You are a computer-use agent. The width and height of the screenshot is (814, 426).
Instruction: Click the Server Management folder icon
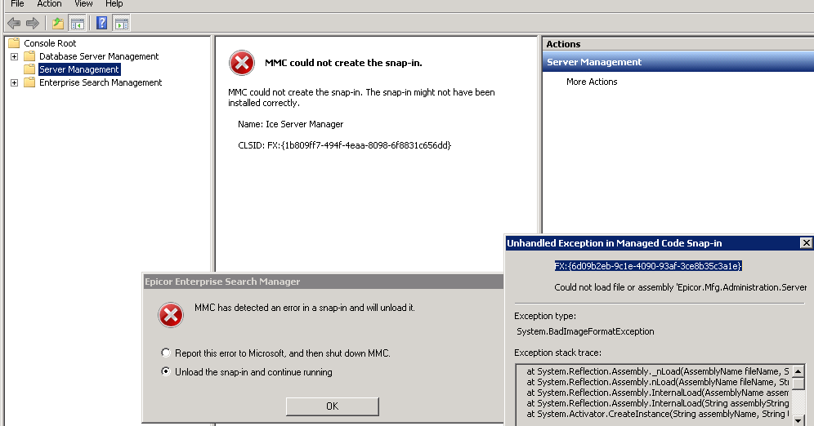29,69
